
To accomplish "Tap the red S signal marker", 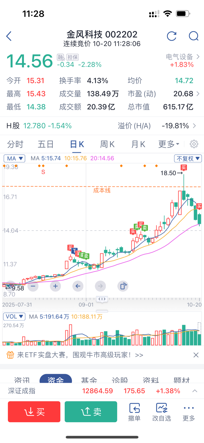I will point(43,172).
